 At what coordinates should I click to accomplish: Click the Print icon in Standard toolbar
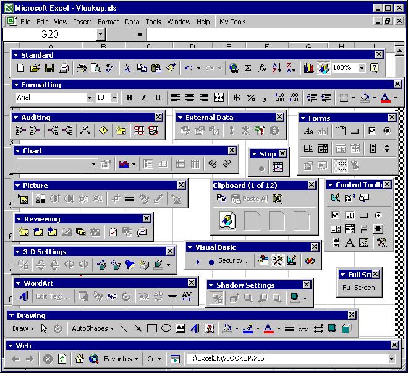[x=81, y=68]
